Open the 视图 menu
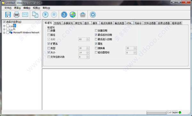This screenshot has height=116, width=192. coord(36,8)
